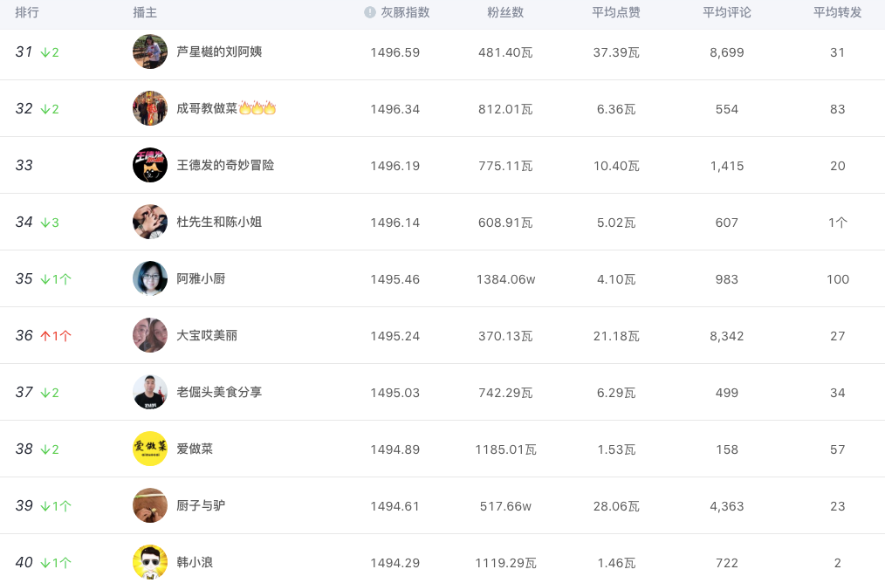Click the info icon beside 灰豚指数
Image resolution: width=885 pixels, height=583 pixels.
(x=370, y=13)
